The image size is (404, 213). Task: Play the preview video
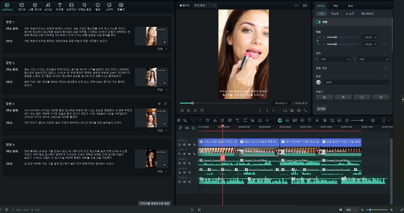(x=195, y=110)
